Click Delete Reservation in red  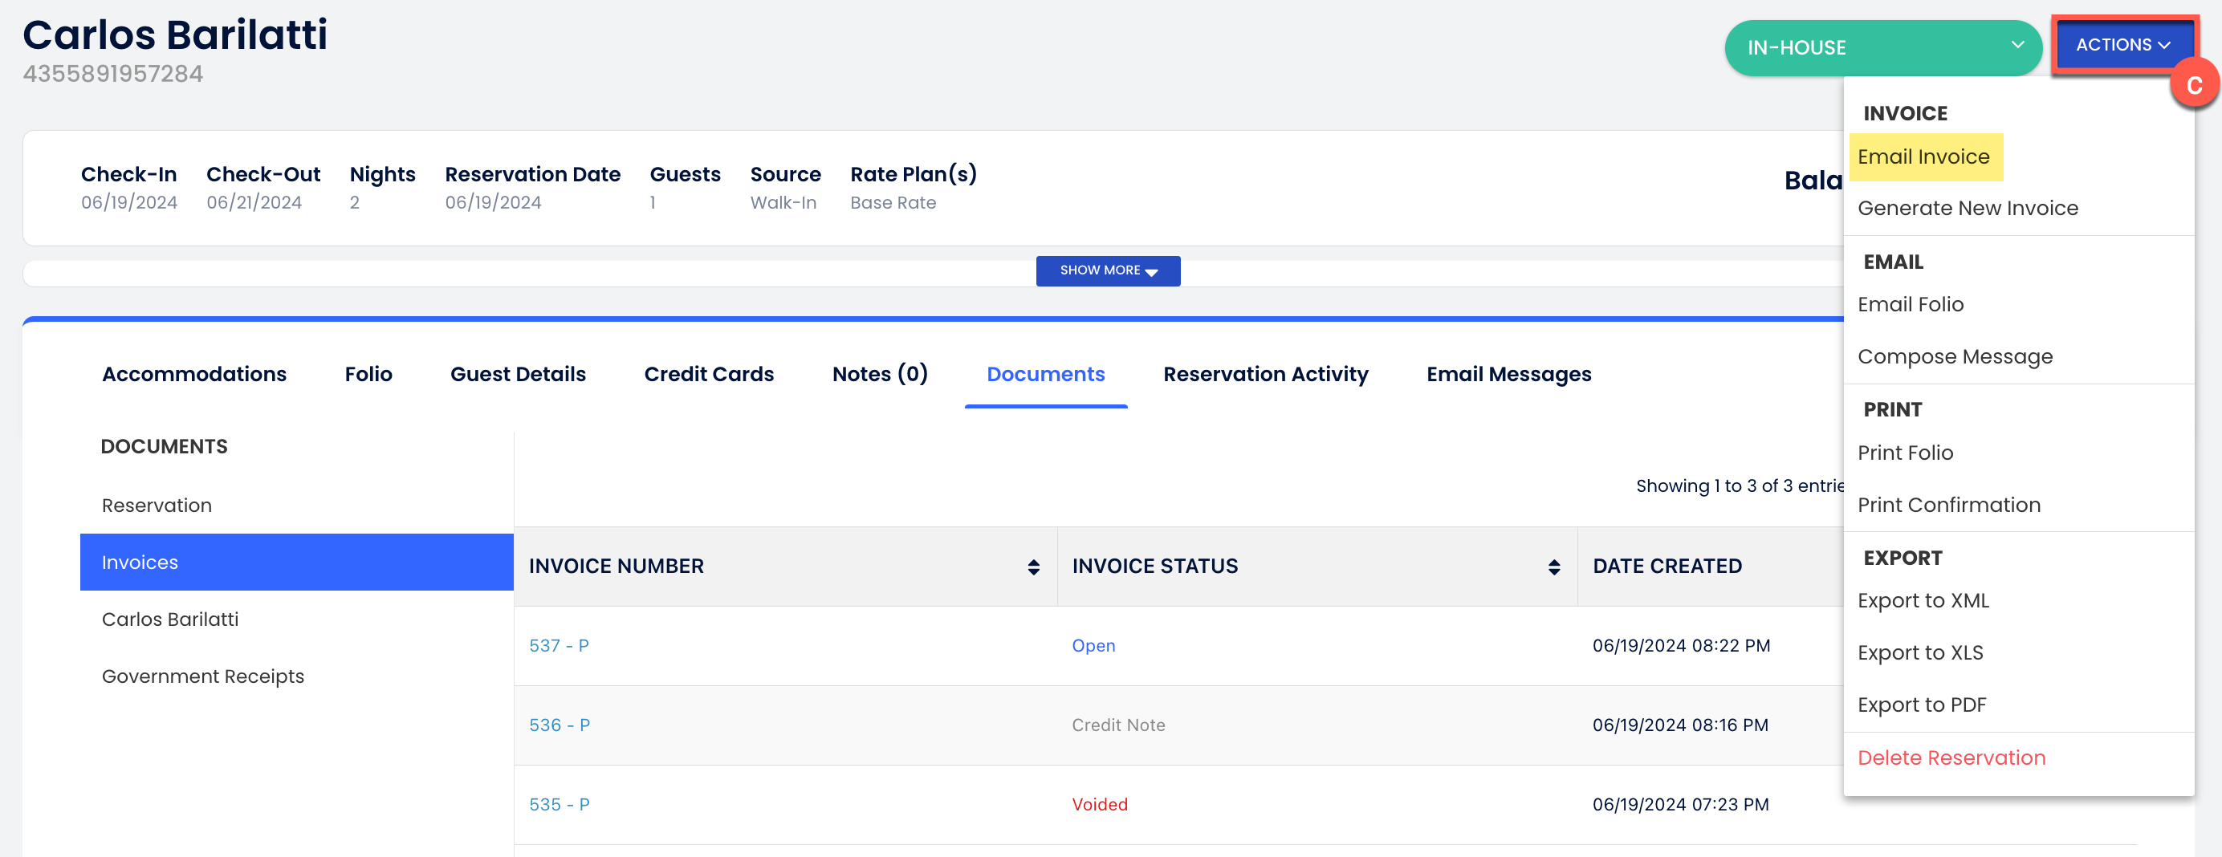coord(1951,757)
